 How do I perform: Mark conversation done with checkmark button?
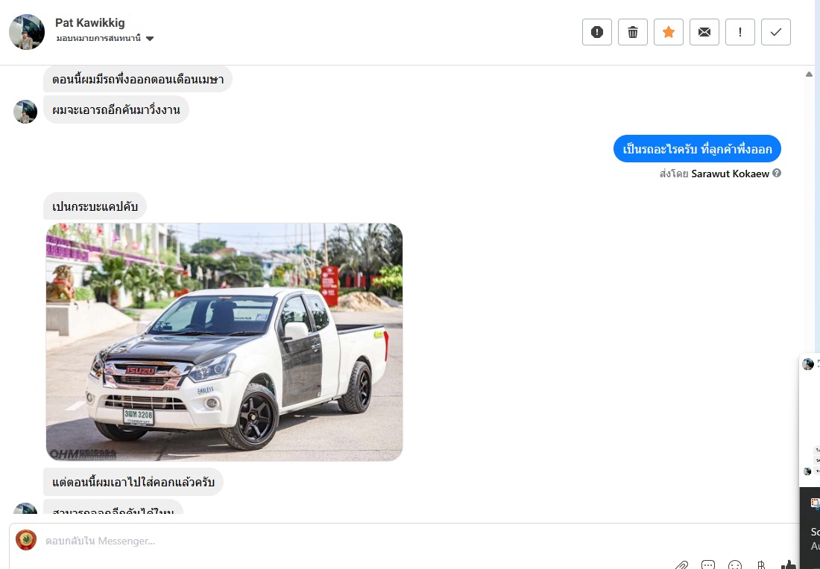776,32
